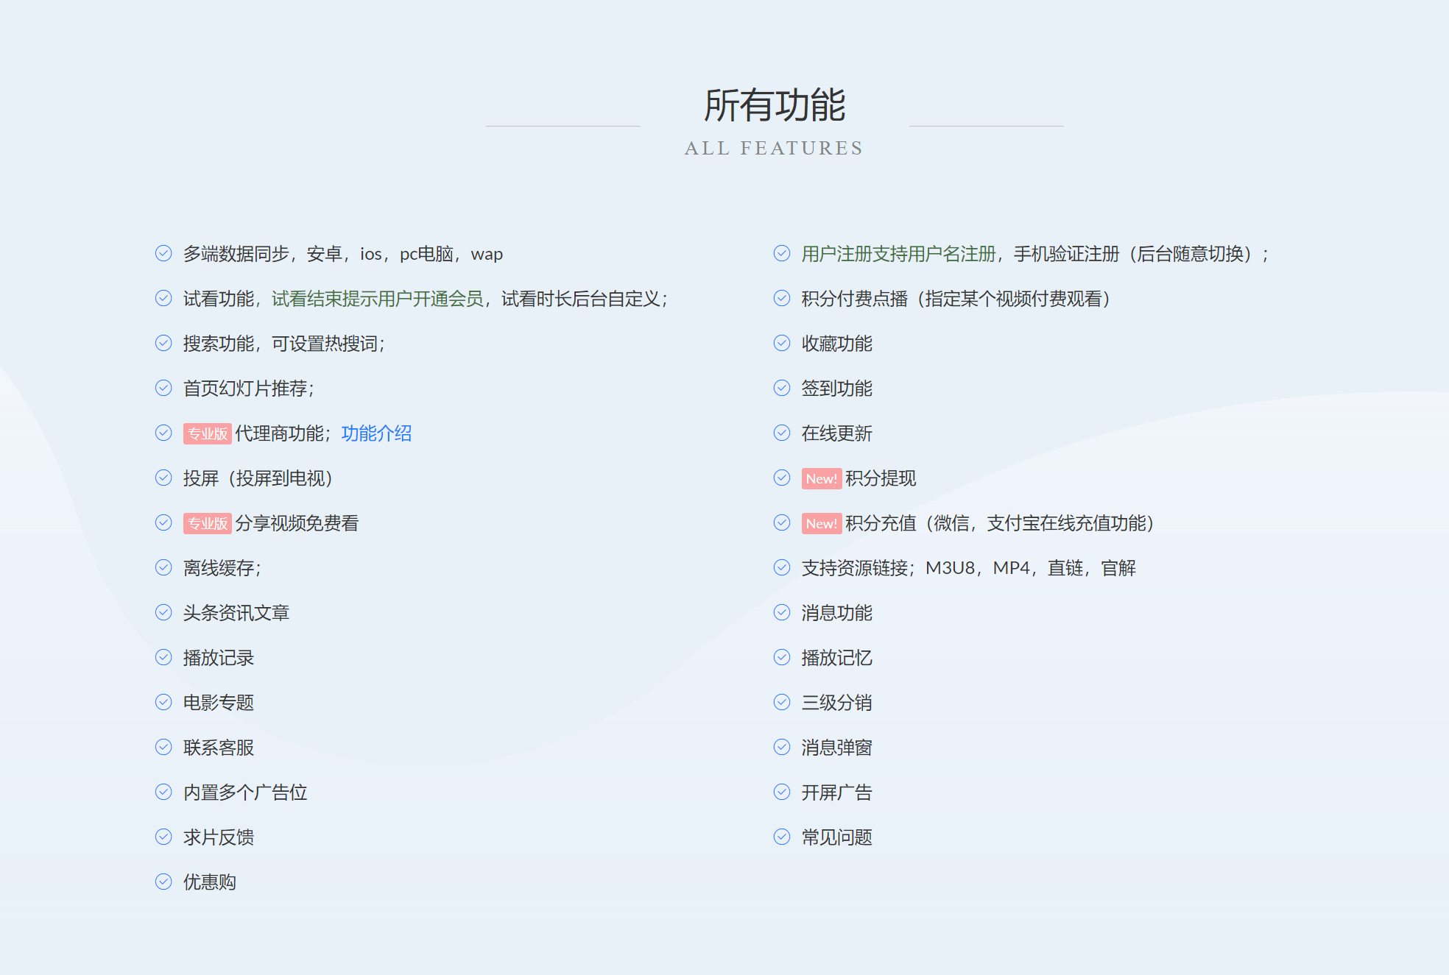Screen dimensions: 1449x975
Task: Select the text 内置多个广告位
Action: click(x=245, y=793)
